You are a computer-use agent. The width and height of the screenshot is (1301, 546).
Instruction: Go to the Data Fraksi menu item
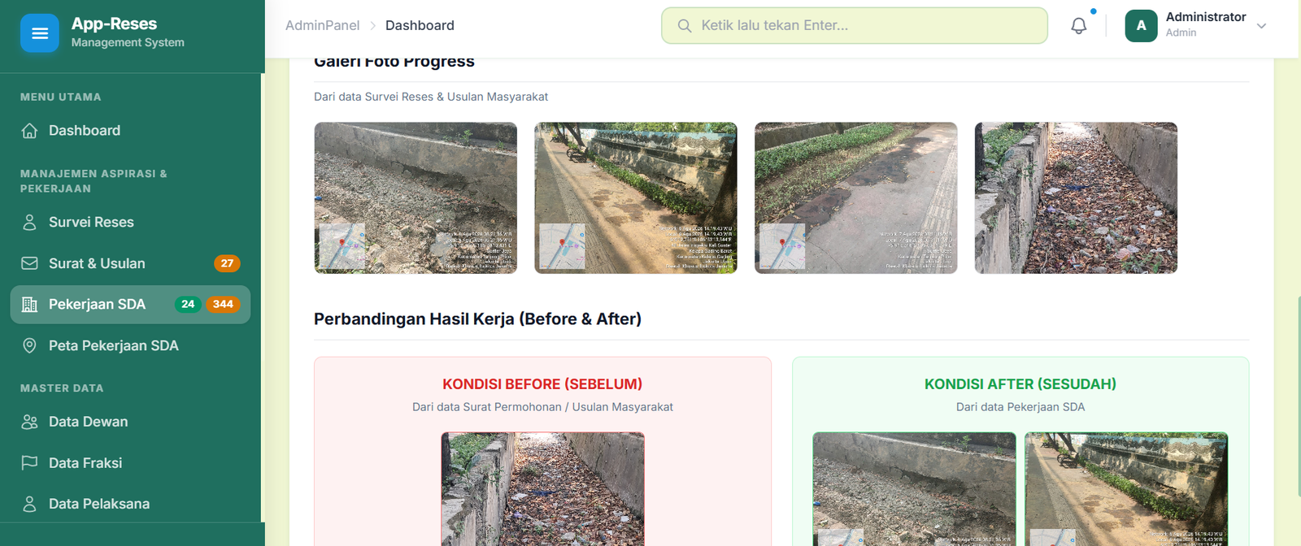pos(130,463)
